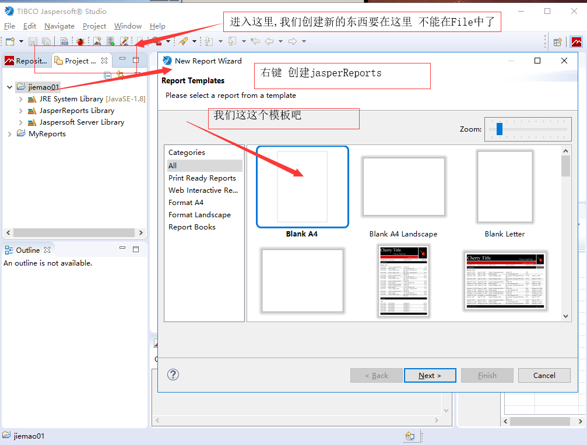Click the Cancel button in wizard
The height and width of the screenshot is (445, 587).
544,376
